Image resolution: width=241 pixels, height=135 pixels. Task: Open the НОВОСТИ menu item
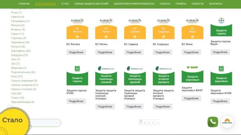(197, 4)
